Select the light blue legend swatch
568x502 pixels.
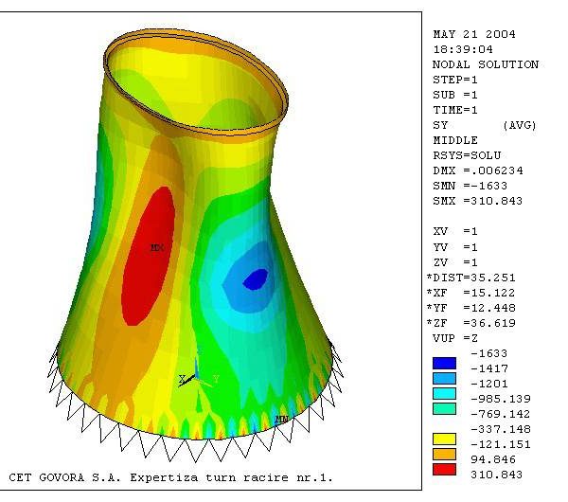(x=444, y=378)
